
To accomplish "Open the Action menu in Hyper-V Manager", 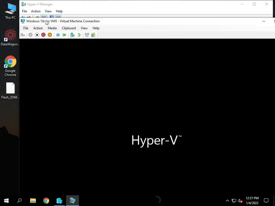I will coord(36,11).
